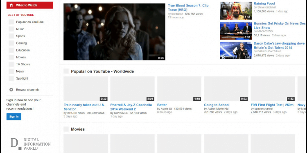
Task: Open the MADVEIWS channel link
Action: pyautogui.click(x=265, y=31)
